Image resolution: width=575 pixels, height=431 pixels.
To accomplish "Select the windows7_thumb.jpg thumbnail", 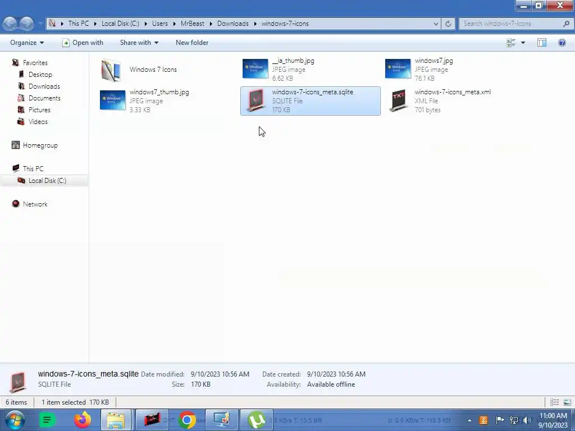I will 112,100.
